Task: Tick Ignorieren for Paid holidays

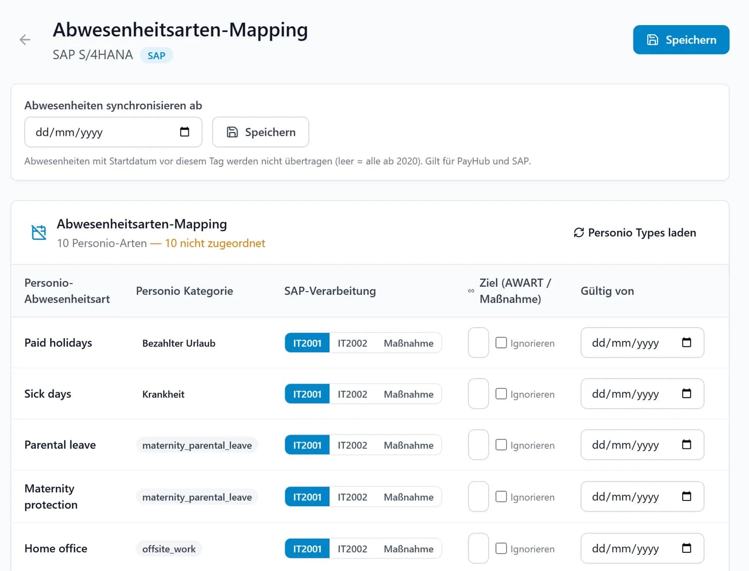Action: [x=501, y=342]
